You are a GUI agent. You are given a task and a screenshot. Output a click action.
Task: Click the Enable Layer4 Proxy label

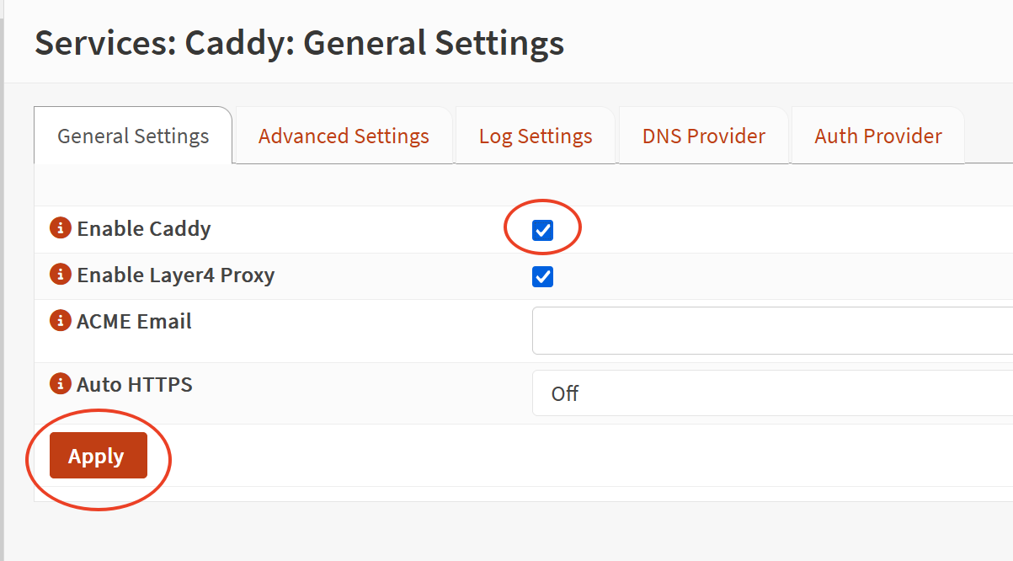(x=176, y=275)
